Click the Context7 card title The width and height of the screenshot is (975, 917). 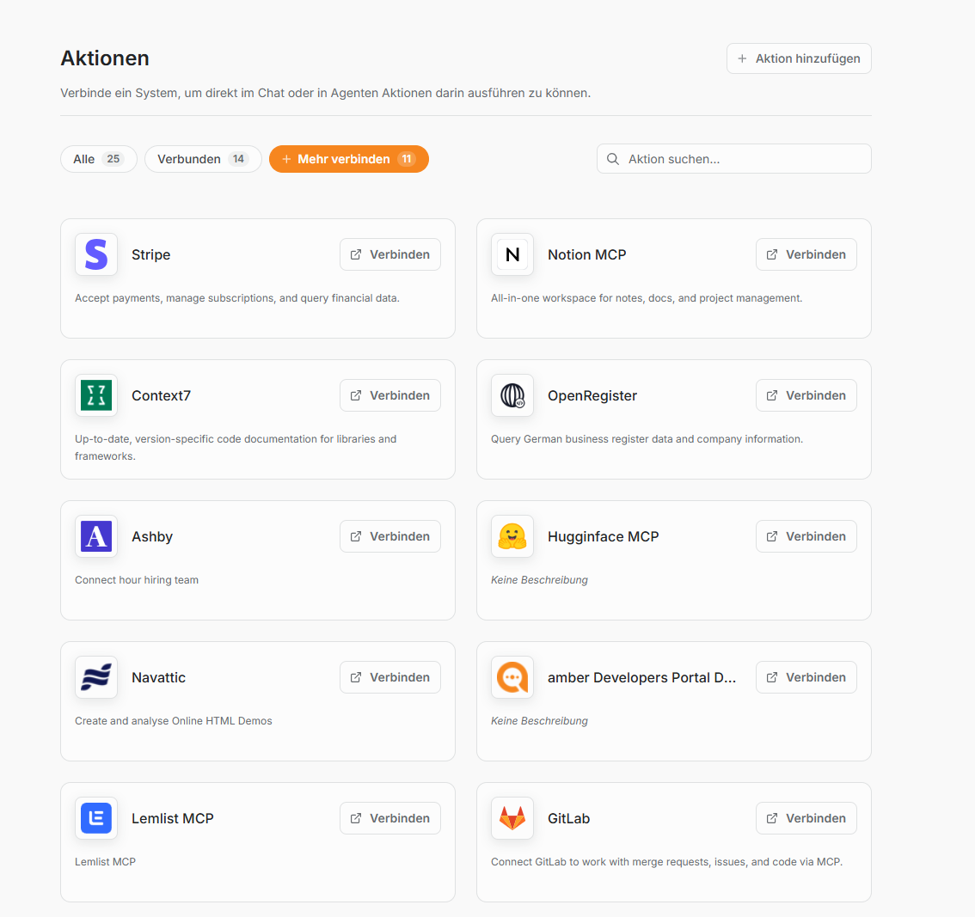click(x=161, y=395)
